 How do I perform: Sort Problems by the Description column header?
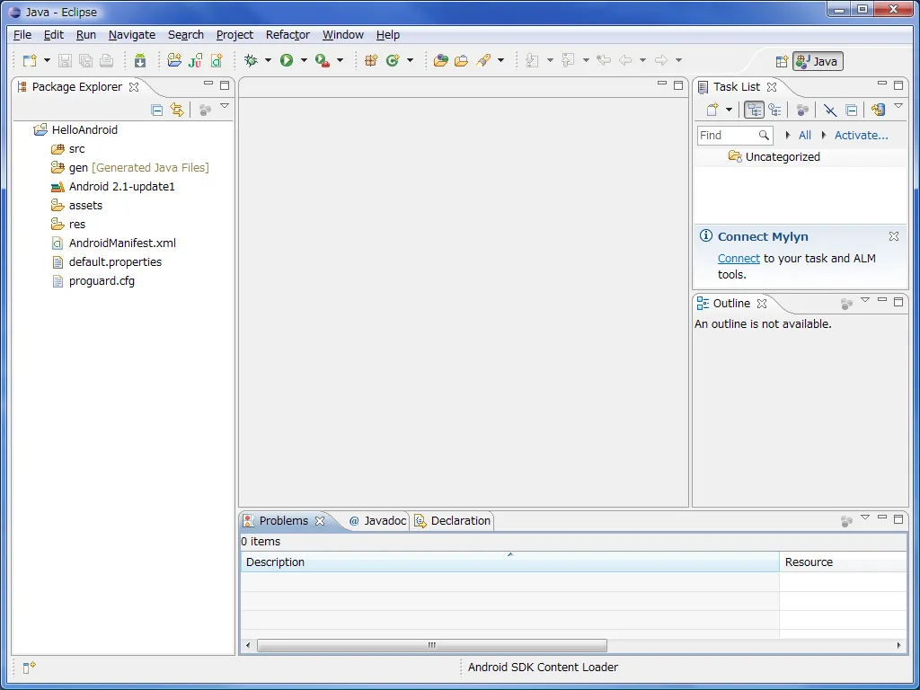[510, 562]
